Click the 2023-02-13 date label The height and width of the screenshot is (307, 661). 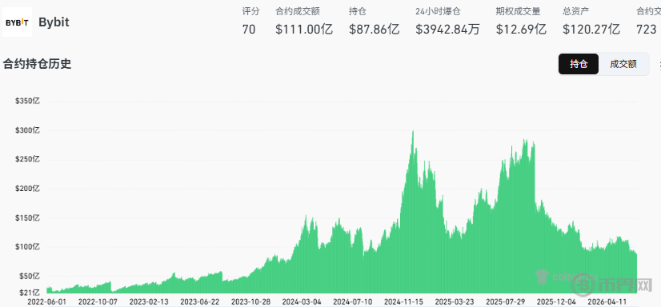149,302
